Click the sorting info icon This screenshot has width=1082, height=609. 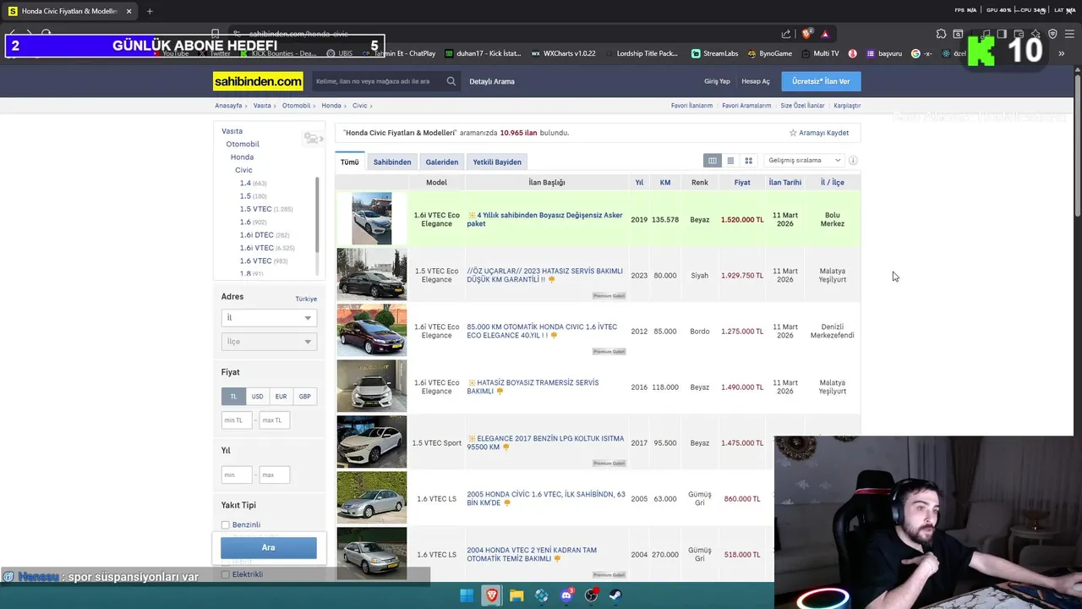[x=853, y=161]
